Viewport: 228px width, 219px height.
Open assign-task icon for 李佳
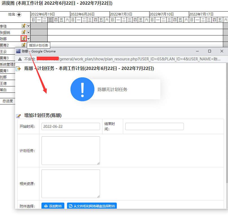pos(24,26)
